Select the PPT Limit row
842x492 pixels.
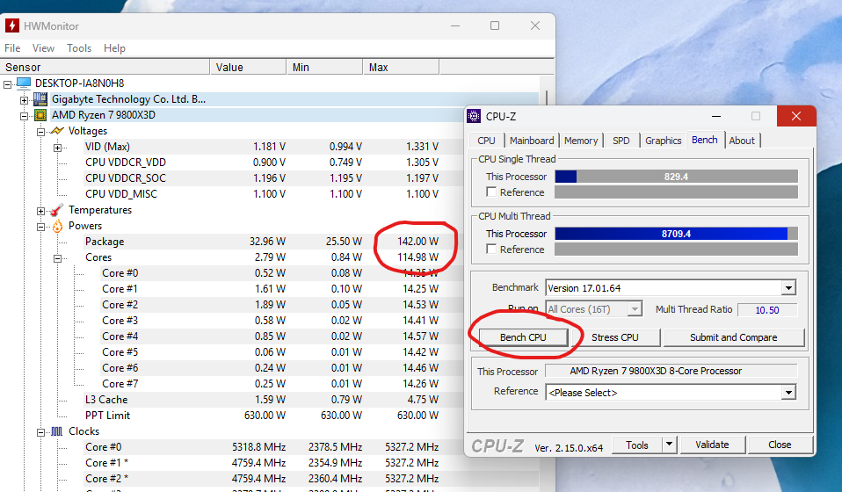[262, 416]
